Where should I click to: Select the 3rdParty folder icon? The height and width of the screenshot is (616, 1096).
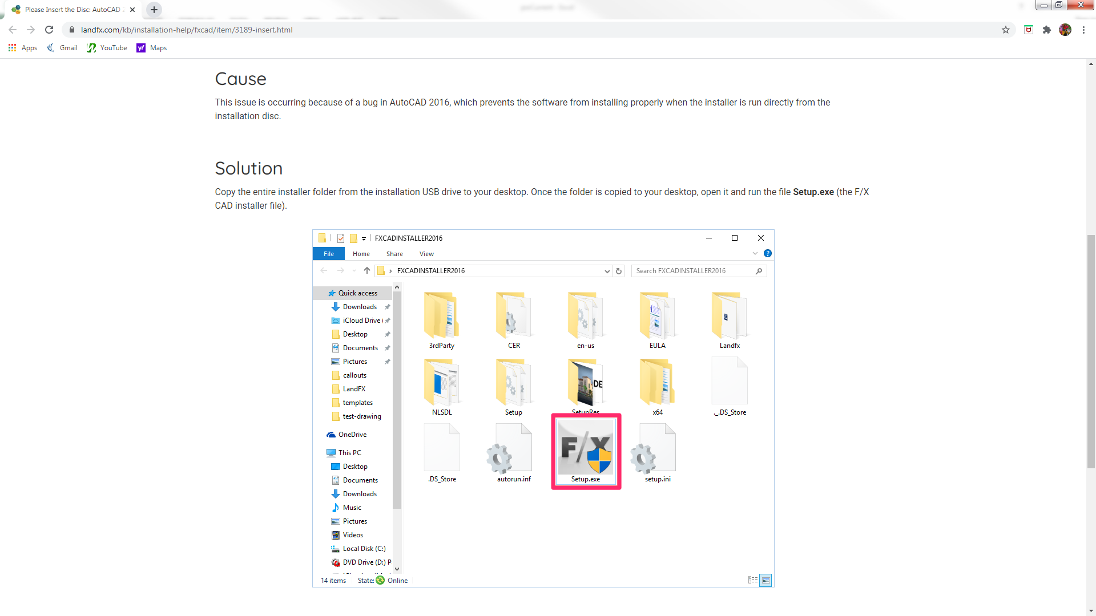[x=442, y=315]
